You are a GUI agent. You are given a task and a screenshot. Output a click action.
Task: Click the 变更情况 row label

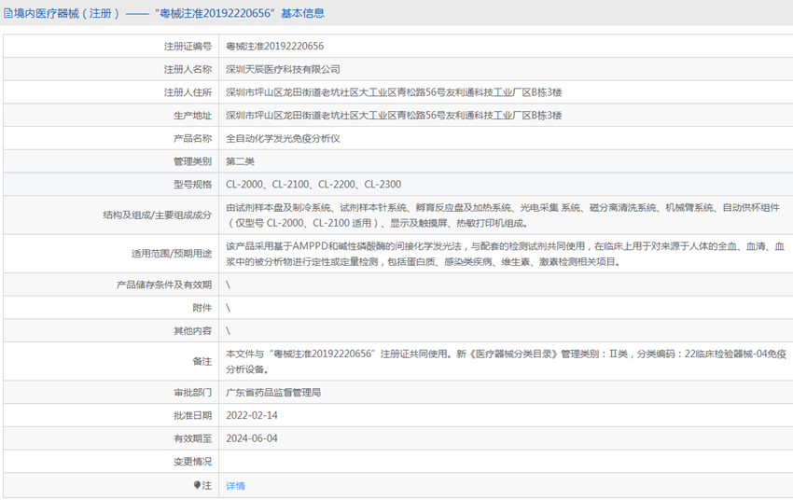(192, 462)
